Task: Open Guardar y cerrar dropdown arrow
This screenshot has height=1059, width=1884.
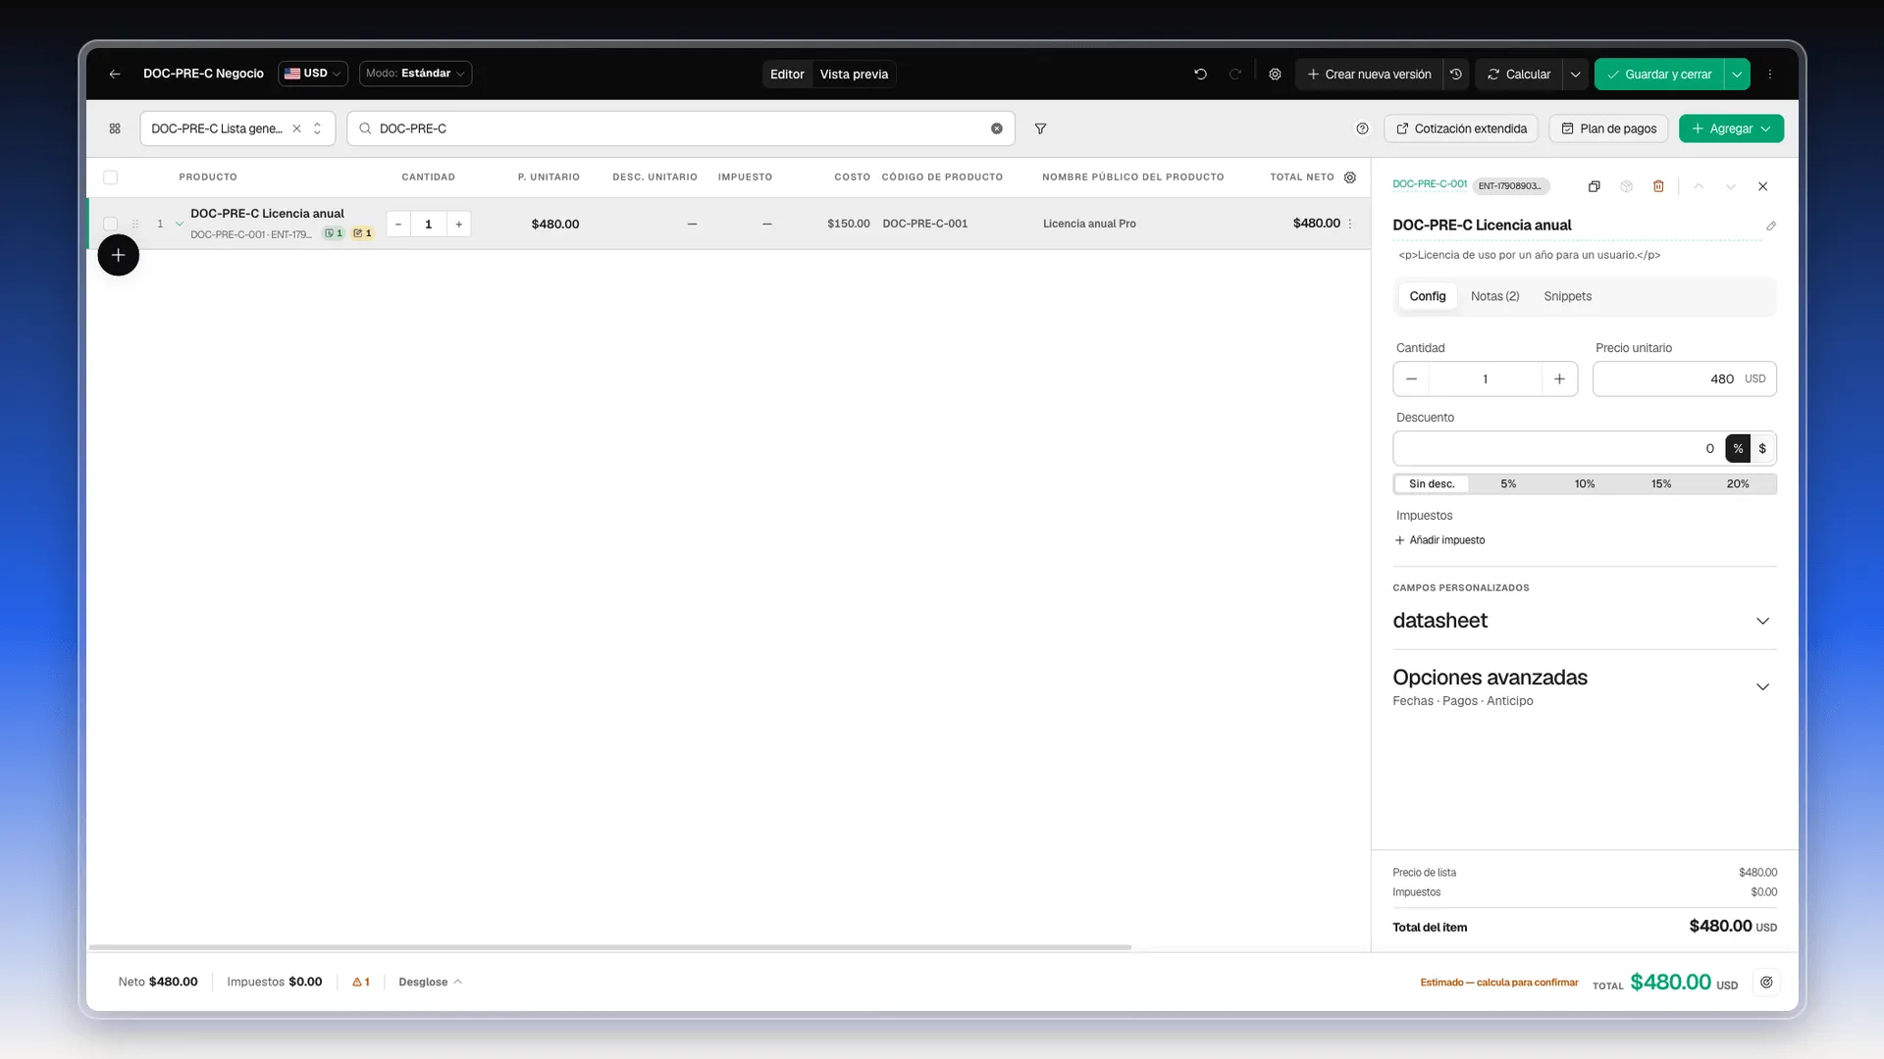Action: point(1737,74)
